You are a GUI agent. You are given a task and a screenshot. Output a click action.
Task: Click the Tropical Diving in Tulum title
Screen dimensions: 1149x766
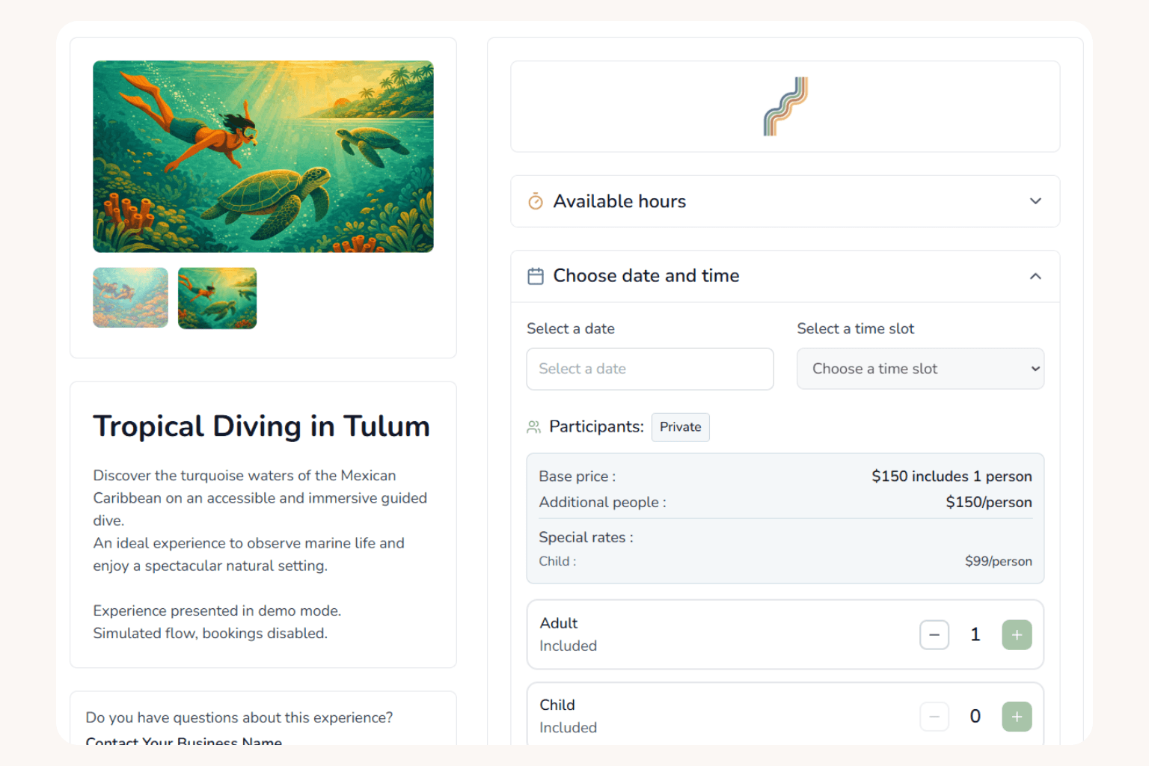click(x=261, y=426)
